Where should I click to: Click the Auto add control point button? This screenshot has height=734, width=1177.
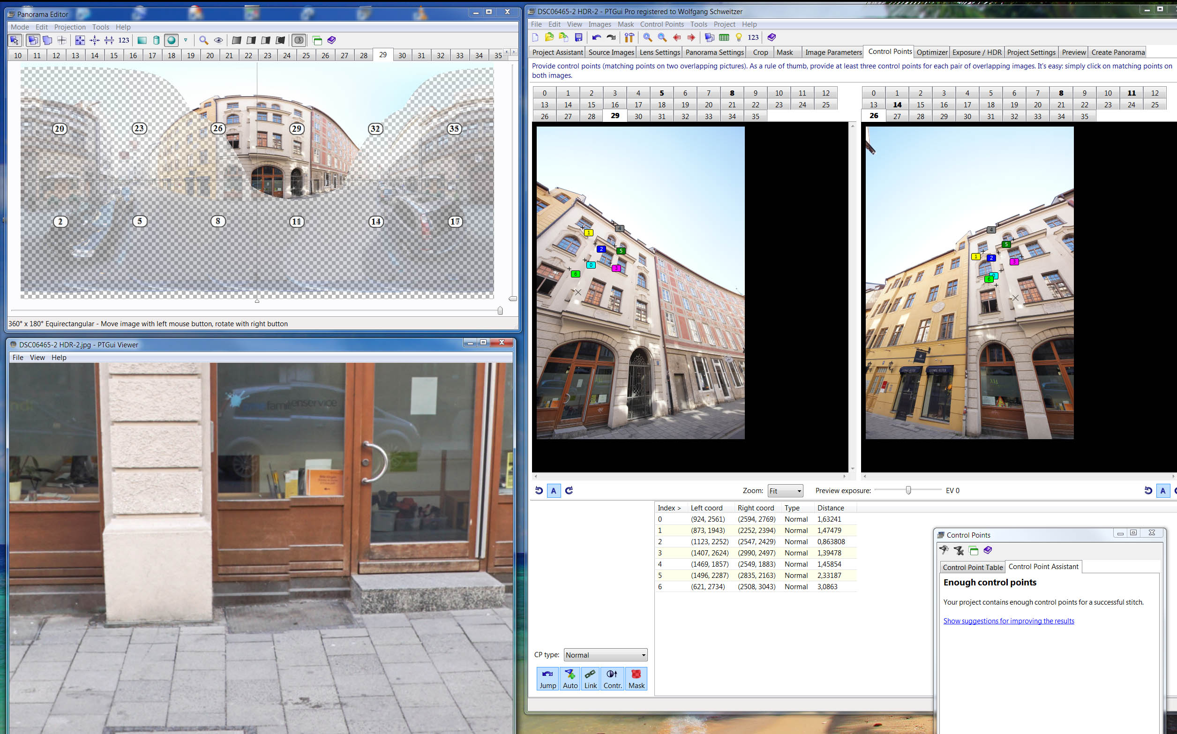pyautogui.click(x=570, y=678)
